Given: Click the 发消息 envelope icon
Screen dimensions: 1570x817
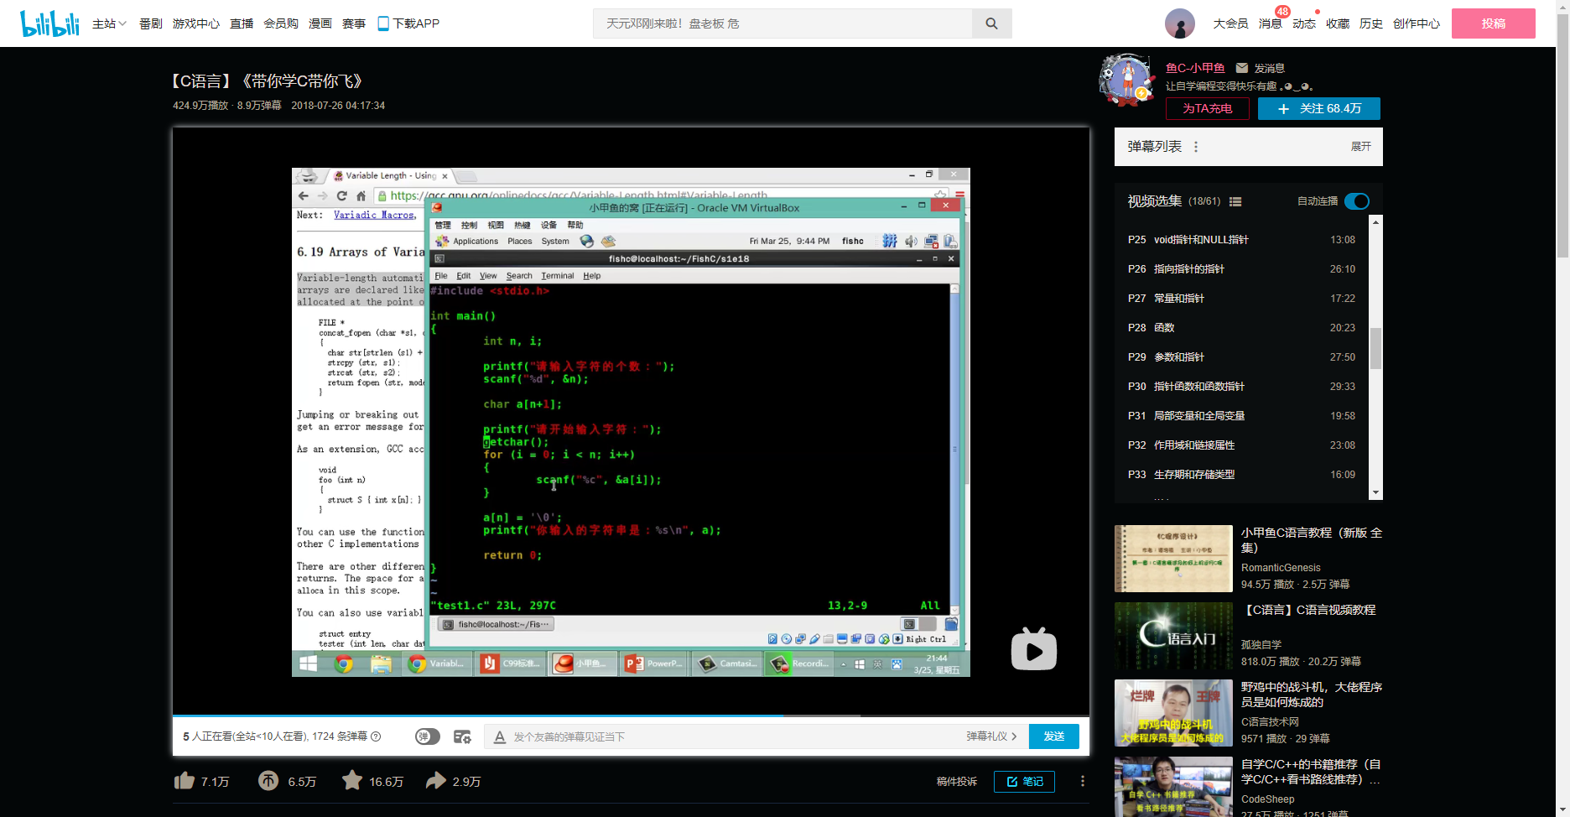Looking at the screenshot, I should [1242, 68].
